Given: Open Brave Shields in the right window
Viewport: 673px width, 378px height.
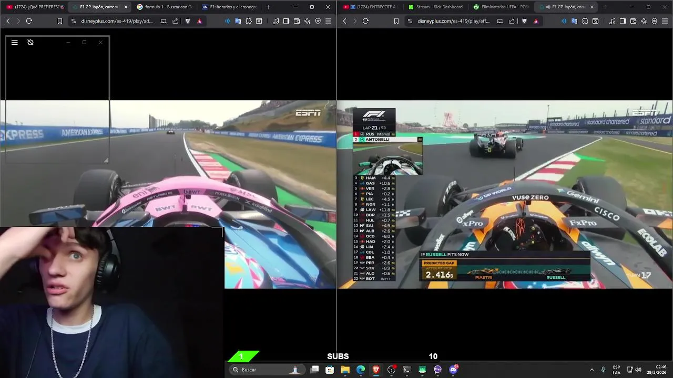Looking at the screenshot, I should (x=524, y=21).
